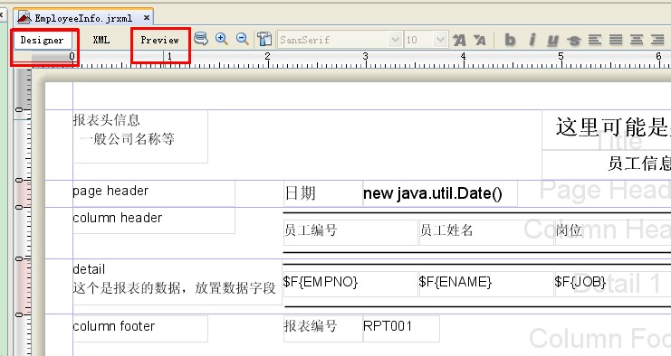Select the 岗位 column header
This screenshot has width=671, height=356.
613,232
